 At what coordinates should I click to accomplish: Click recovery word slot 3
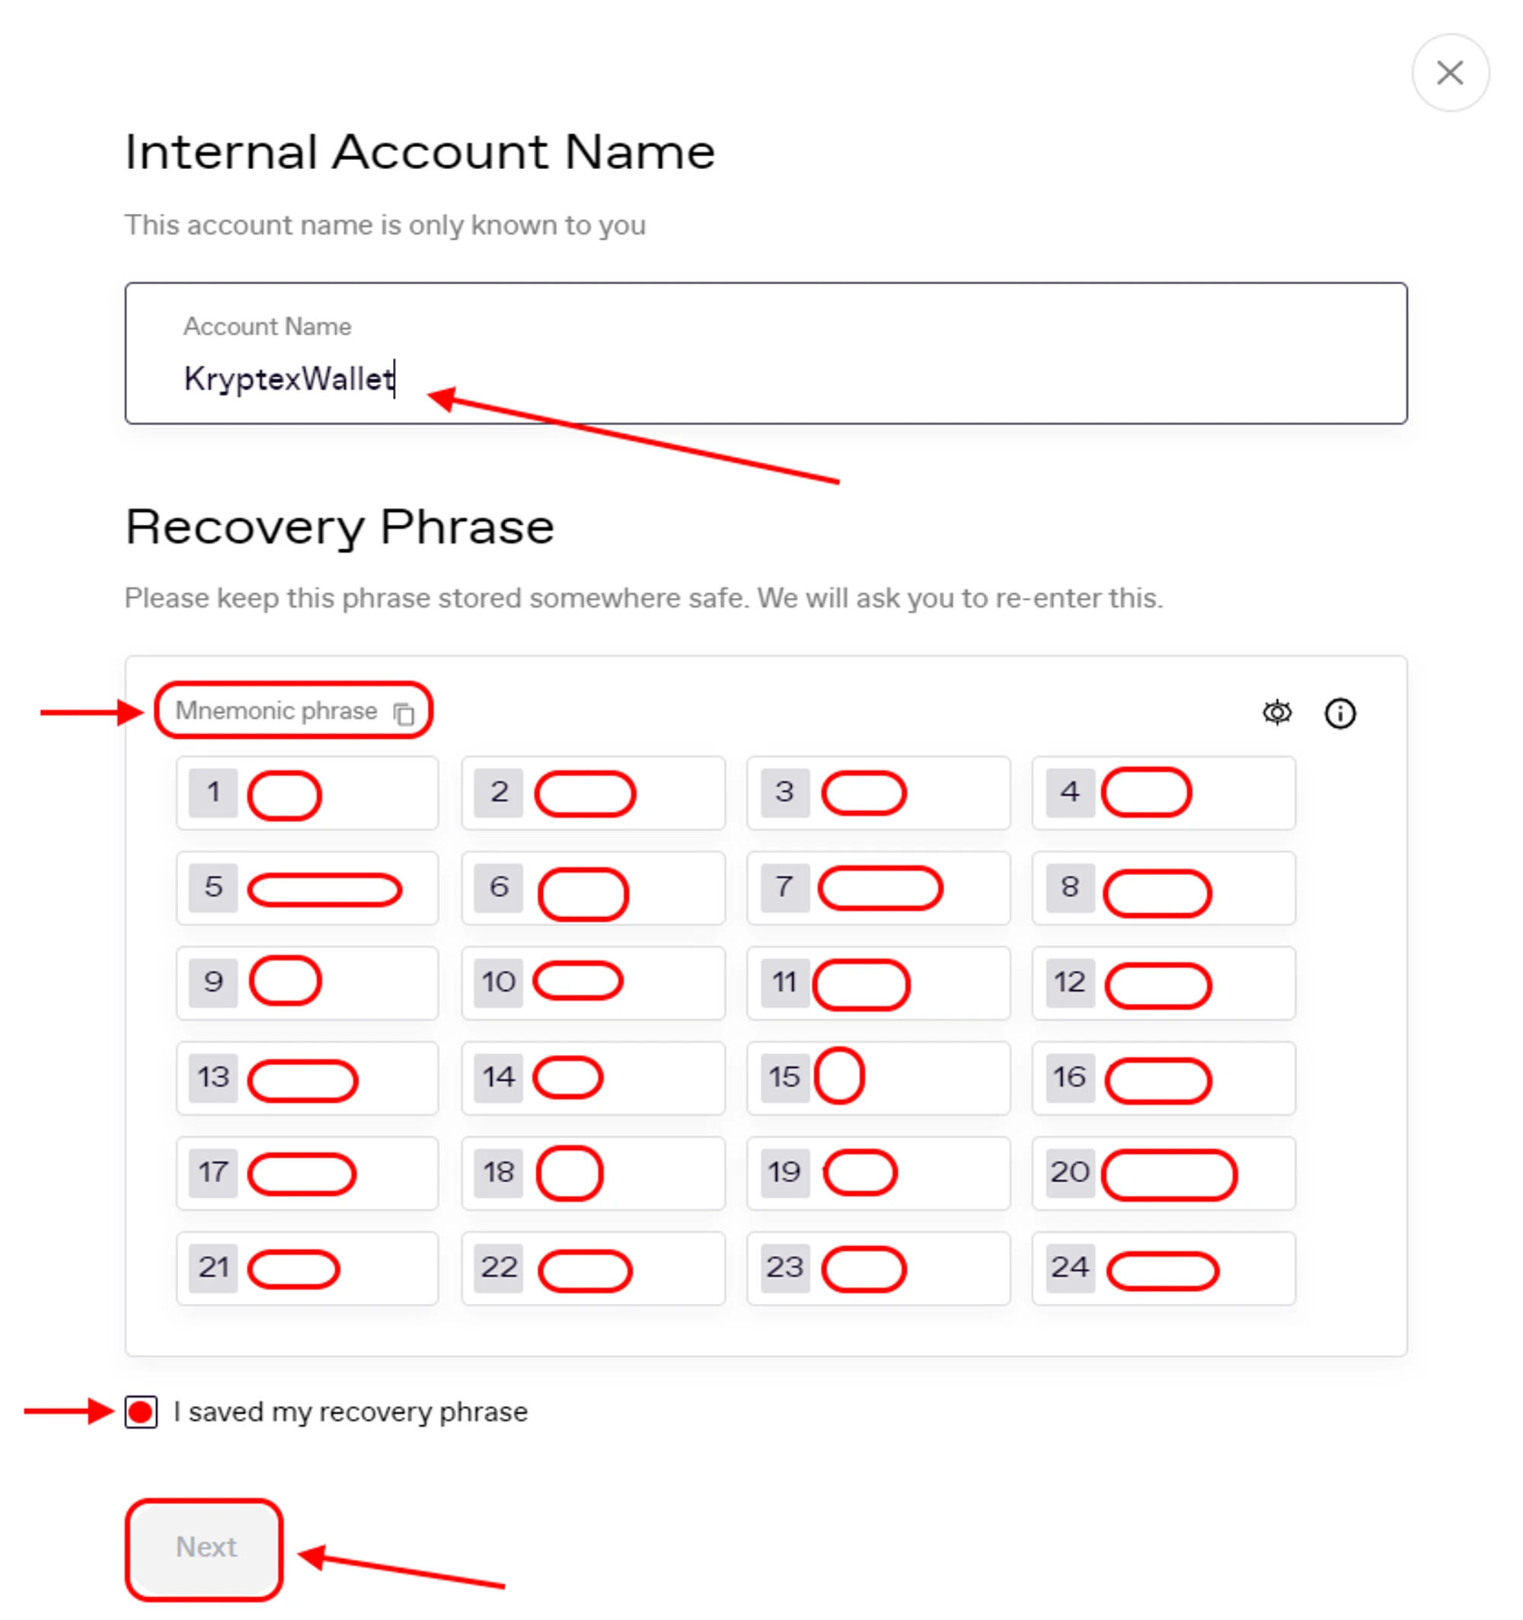pyautogui.click(x=877, y=793)
